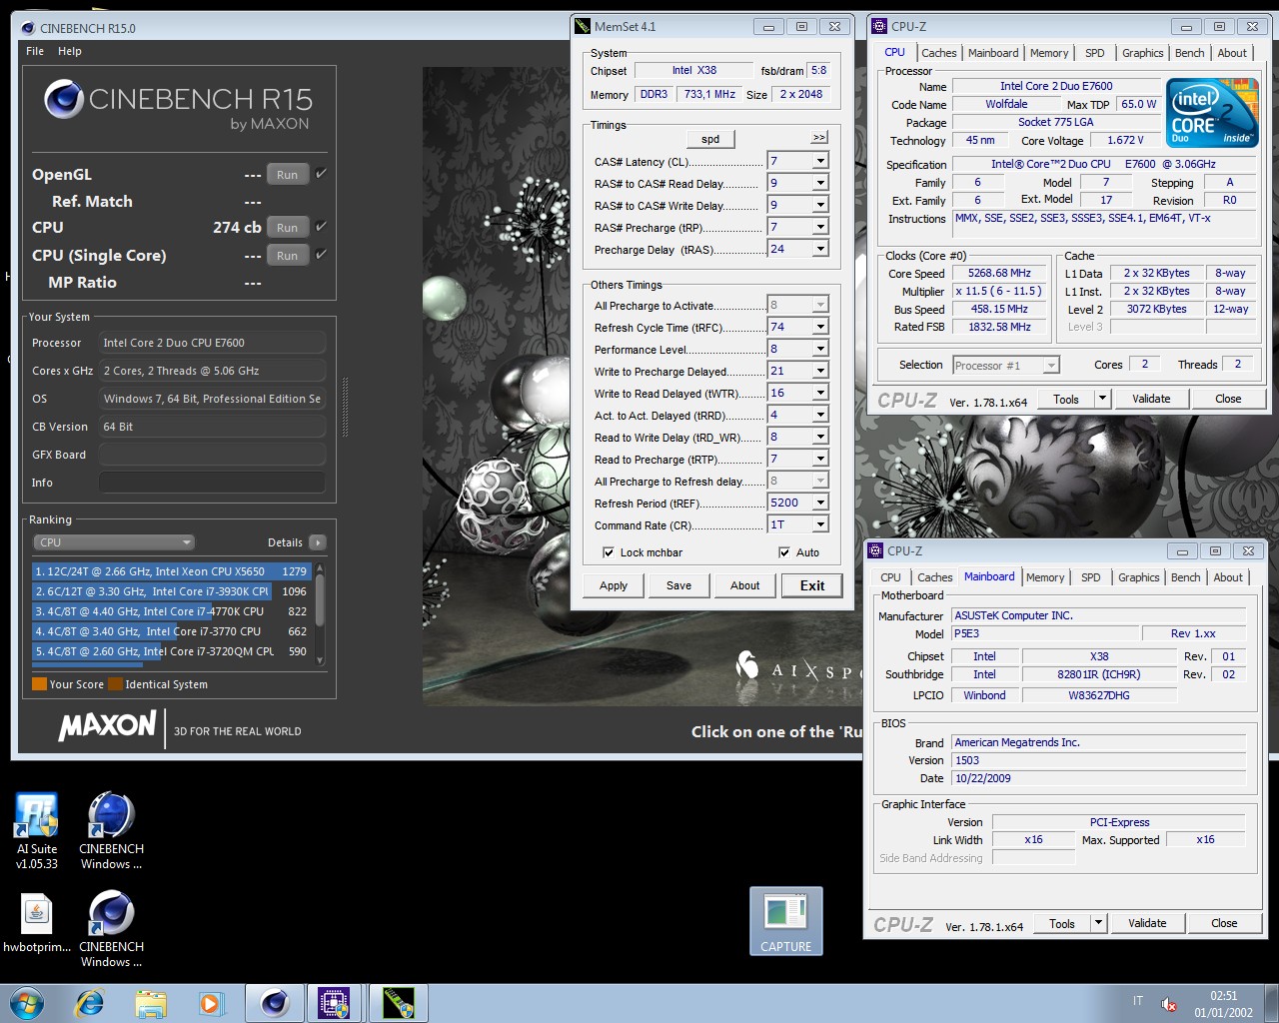The image size is (1279, 1023).
Task: Open CAS# Latency dropdown
Action: coord(820,161)
